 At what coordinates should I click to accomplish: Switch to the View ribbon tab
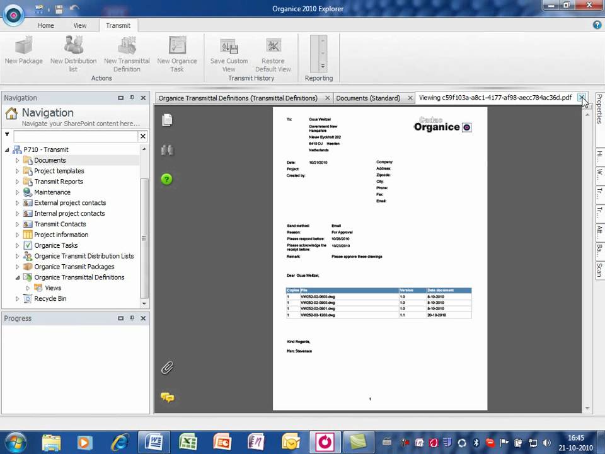pos(80,25)
